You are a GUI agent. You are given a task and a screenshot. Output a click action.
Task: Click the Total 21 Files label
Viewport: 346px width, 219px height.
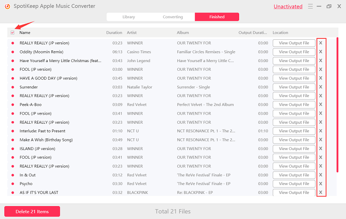tap(173, 212)
